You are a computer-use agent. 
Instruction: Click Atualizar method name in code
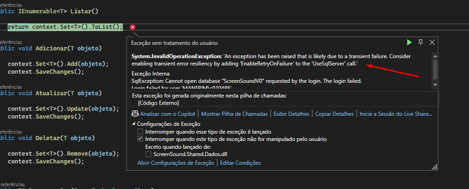(x=51, y=93)
